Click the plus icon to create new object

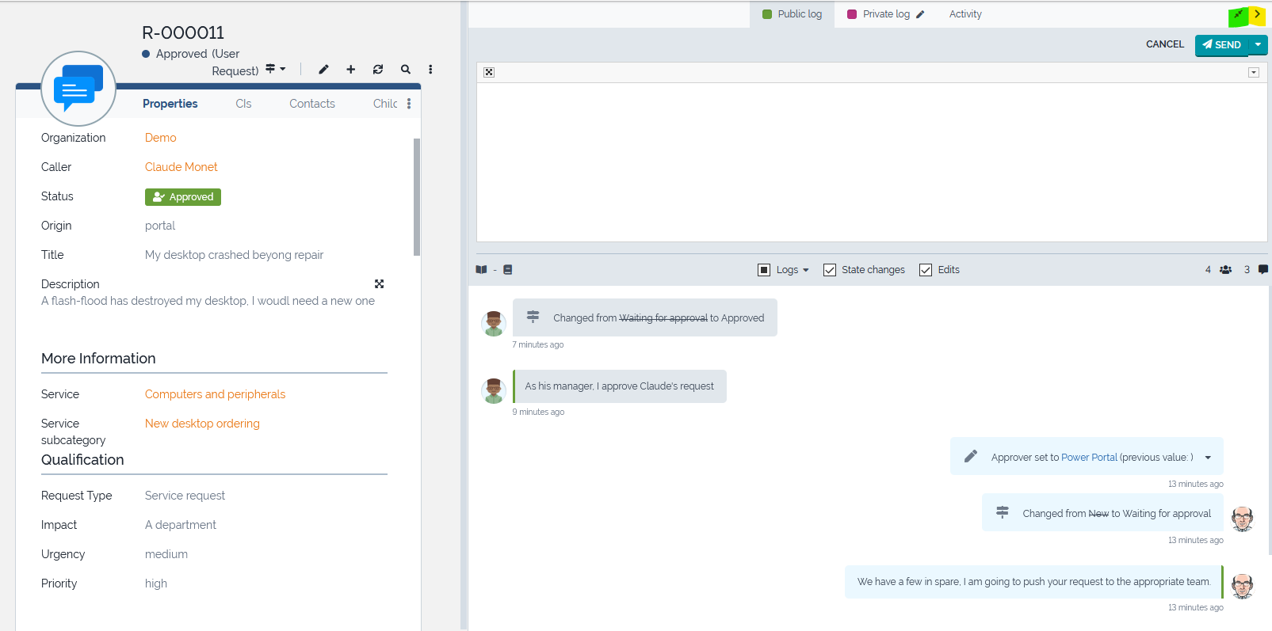click(350, 70)
